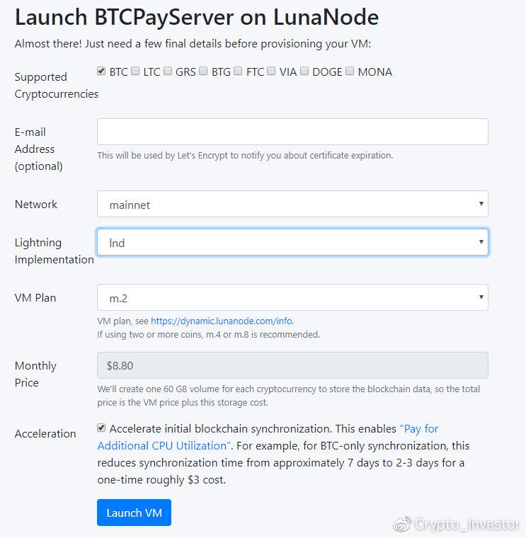The image size is (526, 538).
Task: Enable the LTC cryptocurrency checkbox
Action: tap(135, 71)
